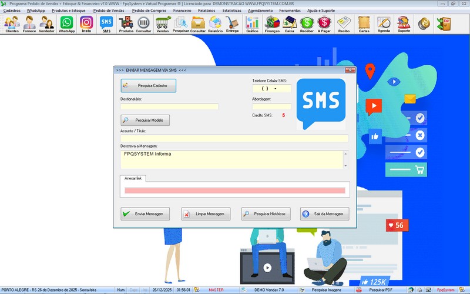The image size is (470, 294).
Task: Open the Estatísticas menu
Action: [x=231, y=11]
